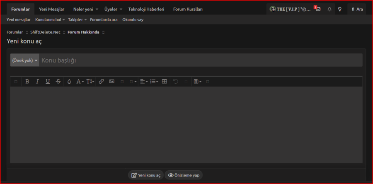Screen dimensions: 373x184
Task: Open the (Önek yok) prefix dropdown
Action: 25,61
